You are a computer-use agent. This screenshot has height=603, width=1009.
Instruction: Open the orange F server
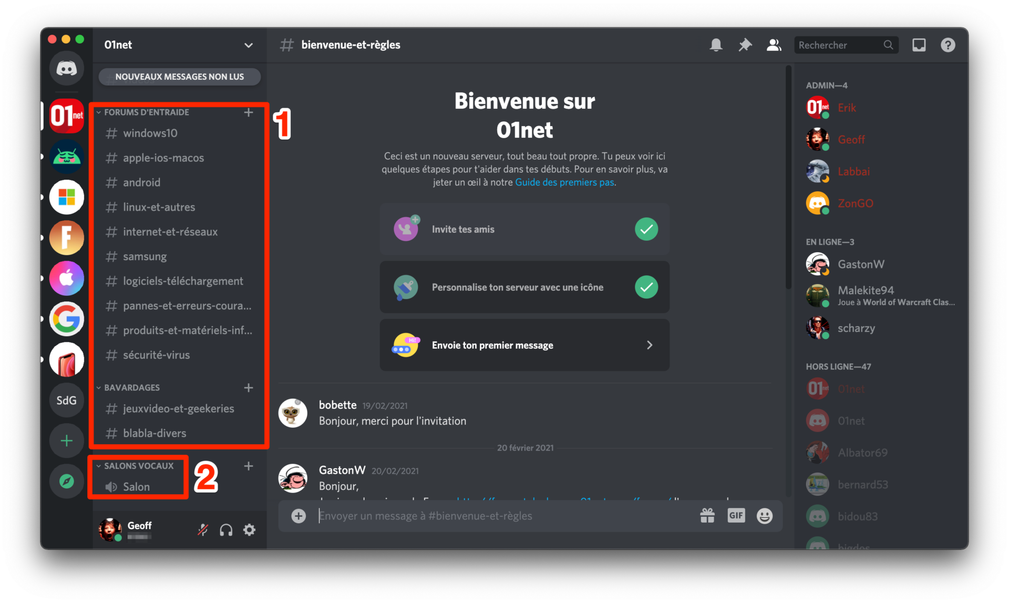tap(67, 237)
